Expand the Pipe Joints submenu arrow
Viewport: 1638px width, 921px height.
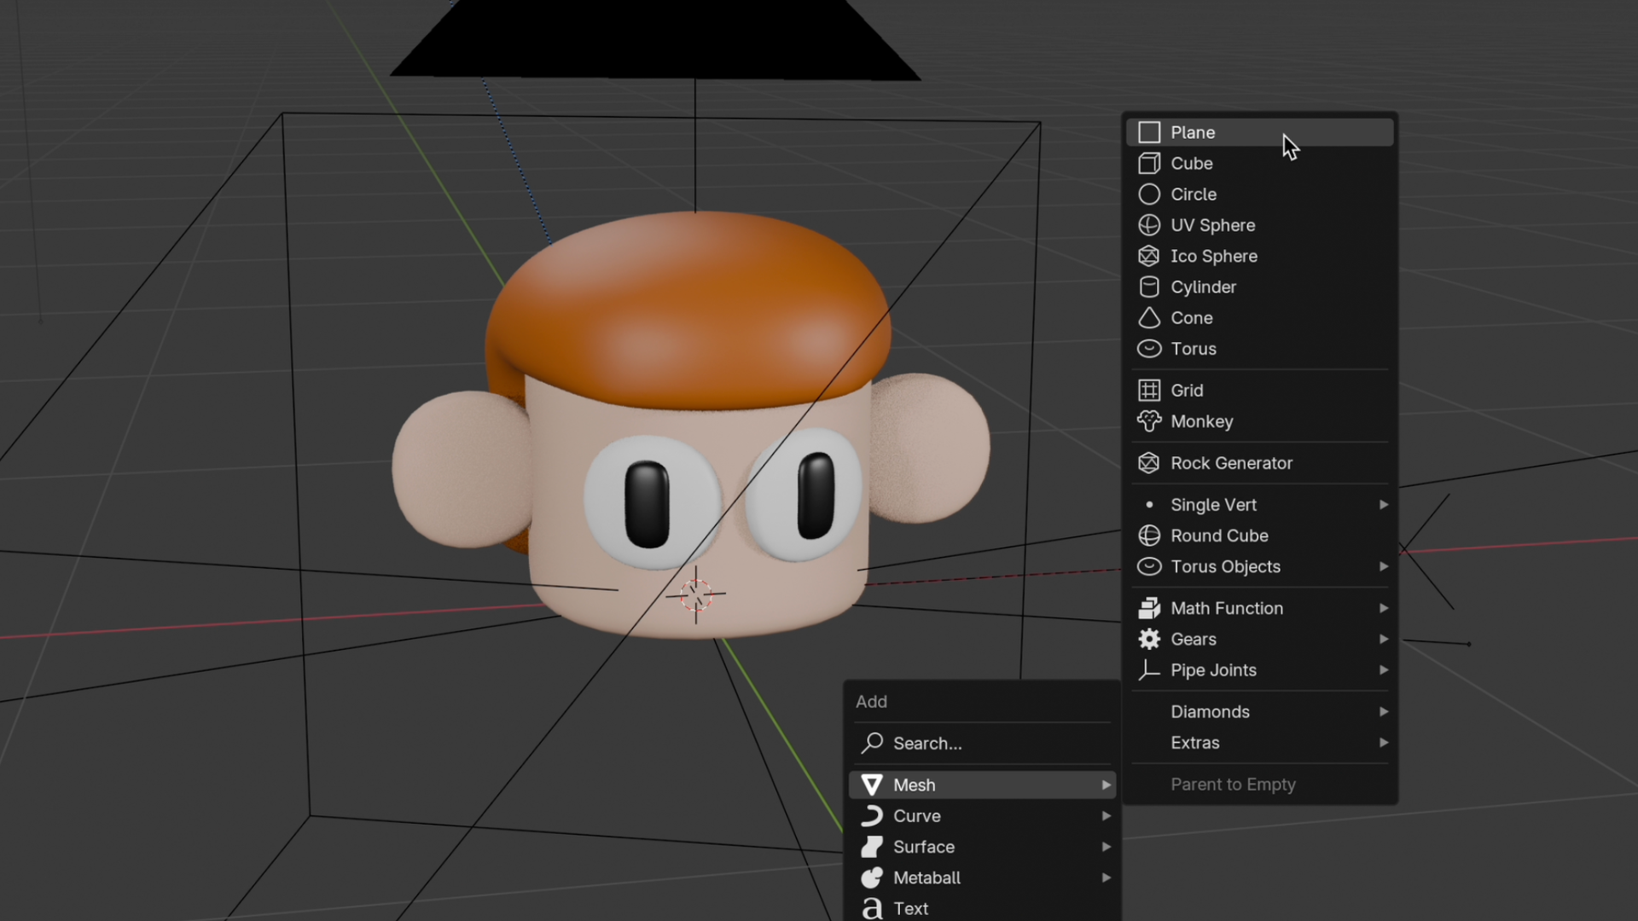point(1384,670)
